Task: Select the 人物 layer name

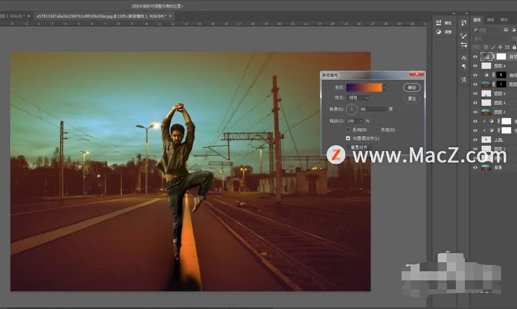Action: pyautogui.click(x=498, y=140)
